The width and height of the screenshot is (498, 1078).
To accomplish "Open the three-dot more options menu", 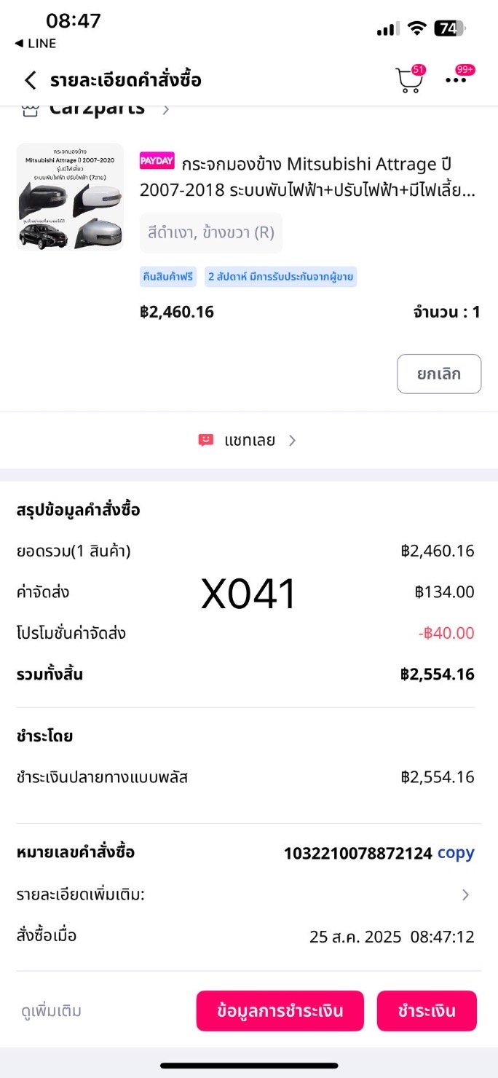I will (x=456, y=80).
